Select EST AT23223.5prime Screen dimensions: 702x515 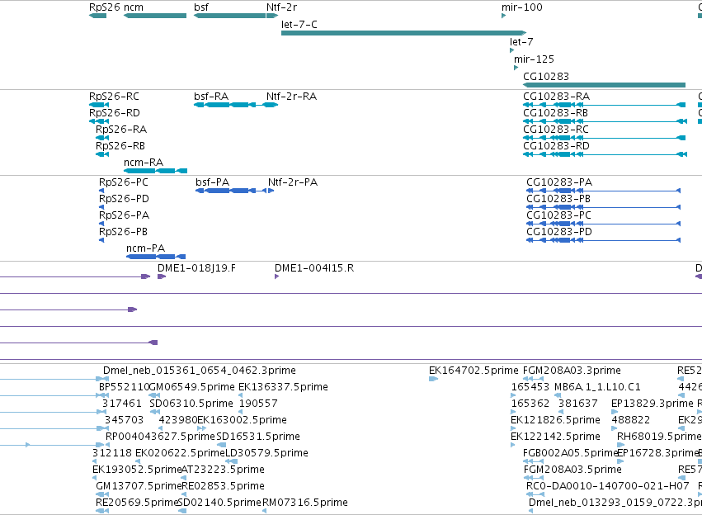click(x=223, y=470)
